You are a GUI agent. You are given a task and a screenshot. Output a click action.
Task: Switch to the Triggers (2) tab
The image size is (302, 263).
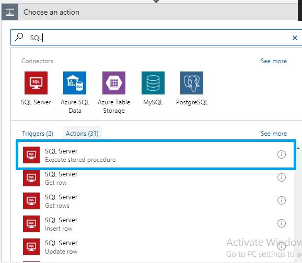pos(38,134)
